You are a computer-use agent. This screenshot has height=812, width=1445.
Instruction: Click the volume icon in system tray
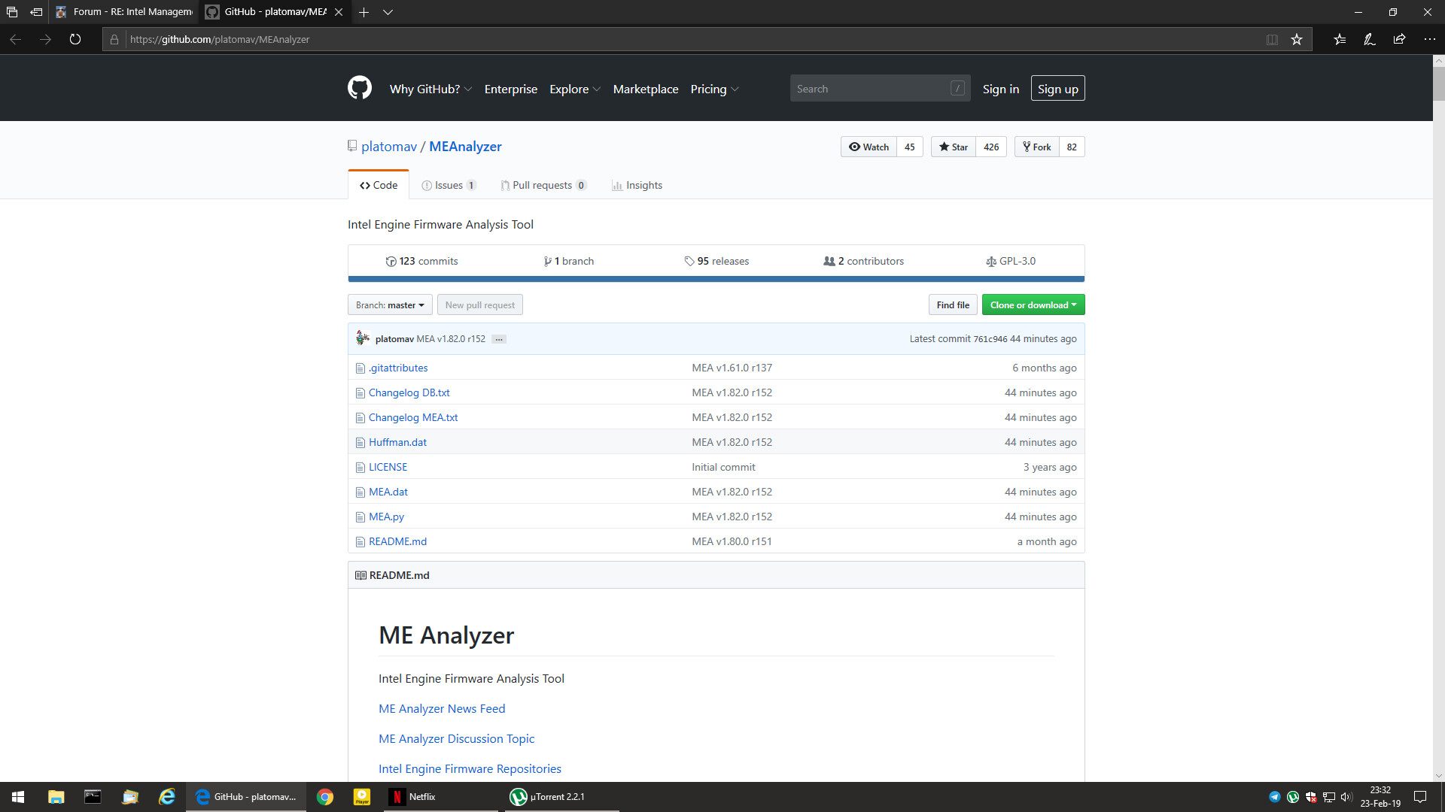point(1346,797)
